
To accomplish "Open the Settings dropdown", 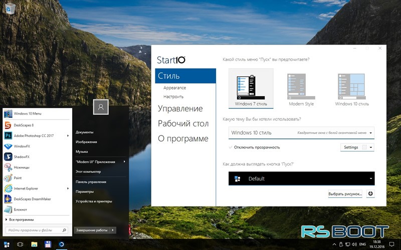I will point(357,147).
